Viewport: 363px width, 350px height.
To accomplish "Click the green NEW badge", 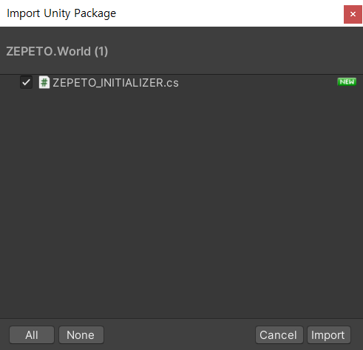I will pos(347,81).
